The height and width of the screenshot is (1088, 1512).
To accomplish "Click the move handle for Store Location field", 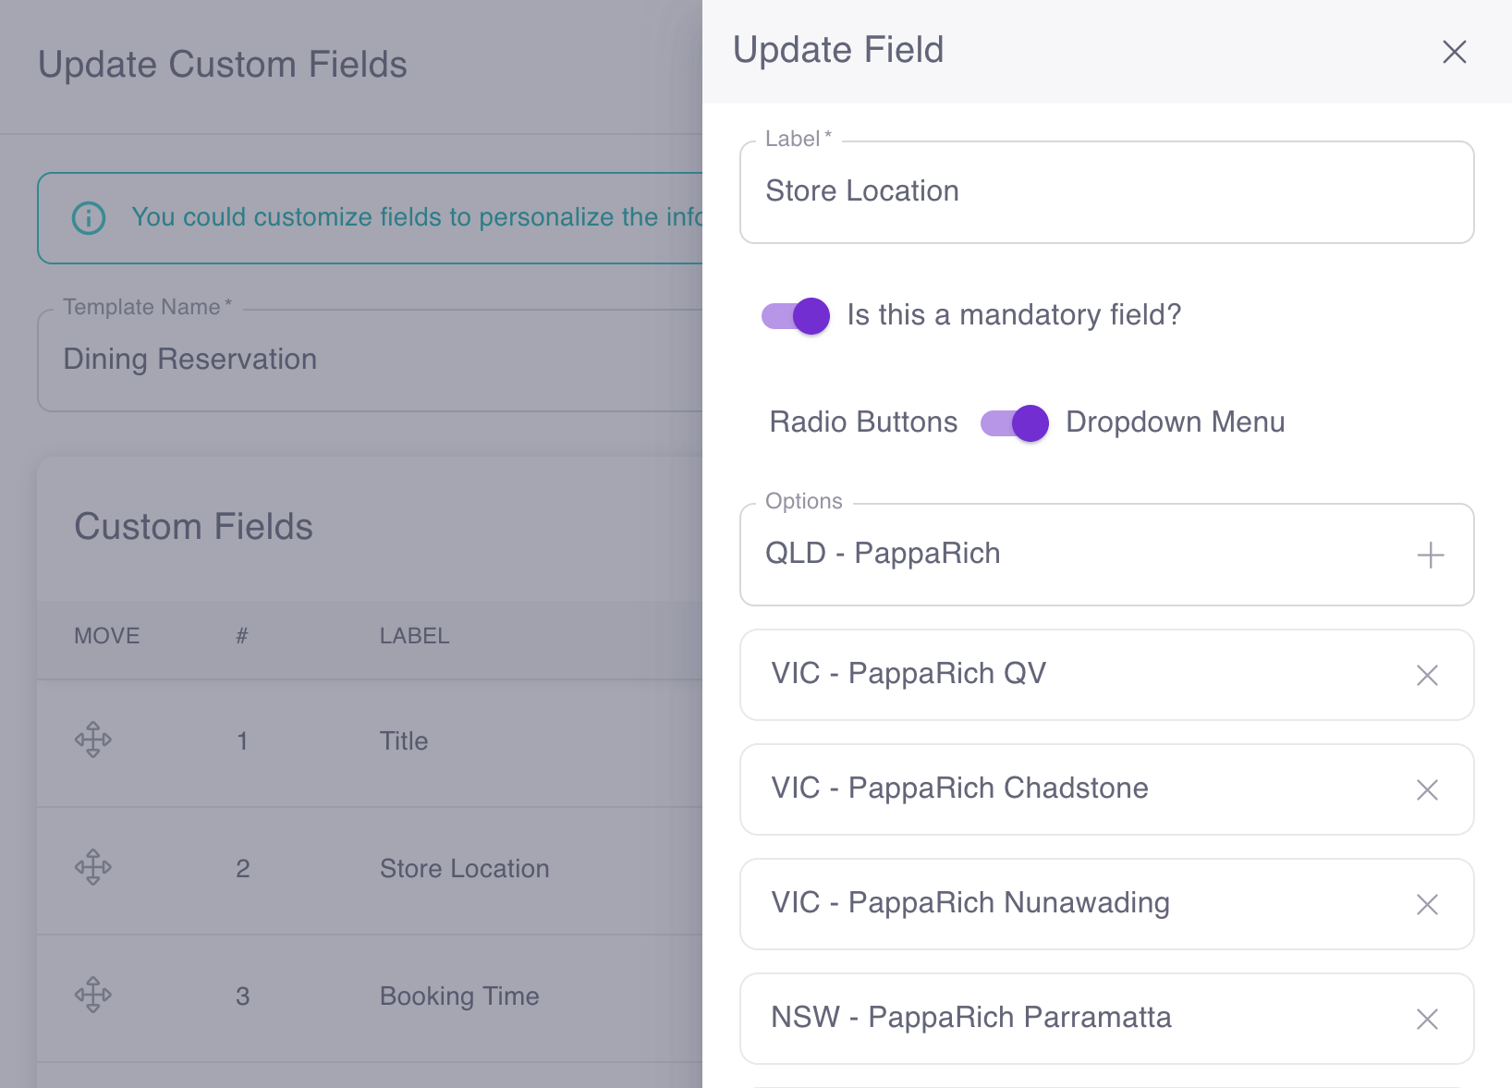I will click(x=93, y=868).
